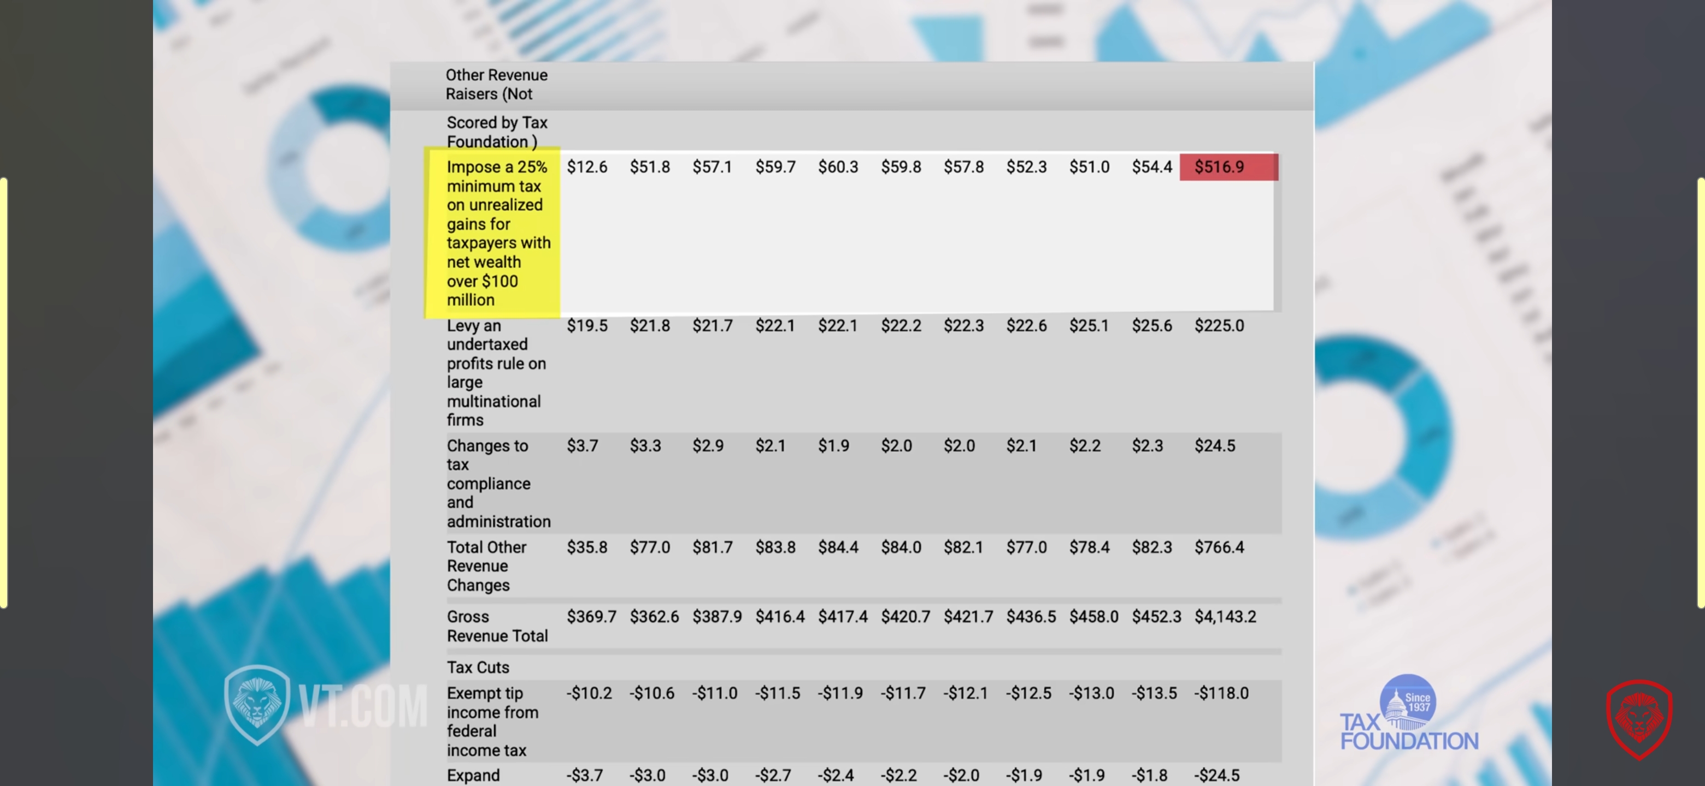
Task: Click the red lion shield icon
Action: tap(1639, 719)
